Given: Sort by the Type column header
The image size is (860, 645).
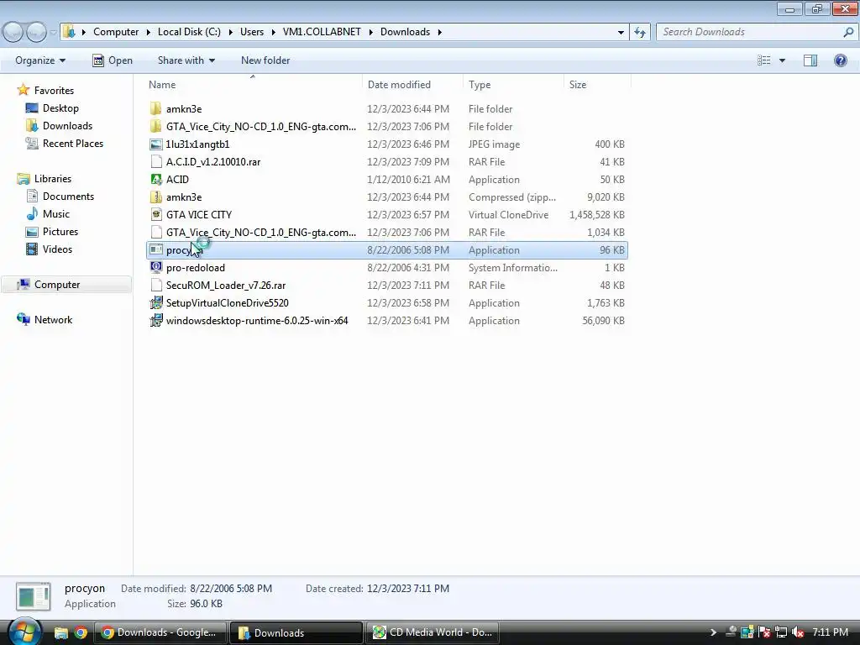Looking at the screenshot, I should 513,85.
